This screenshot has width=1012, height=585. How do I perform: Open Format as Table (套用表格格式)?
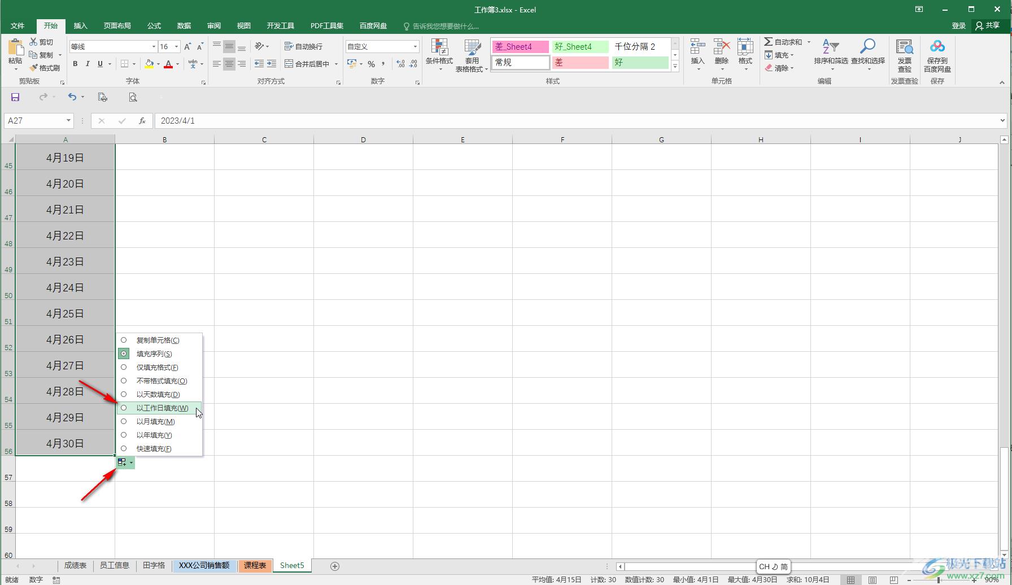(472, 55)
